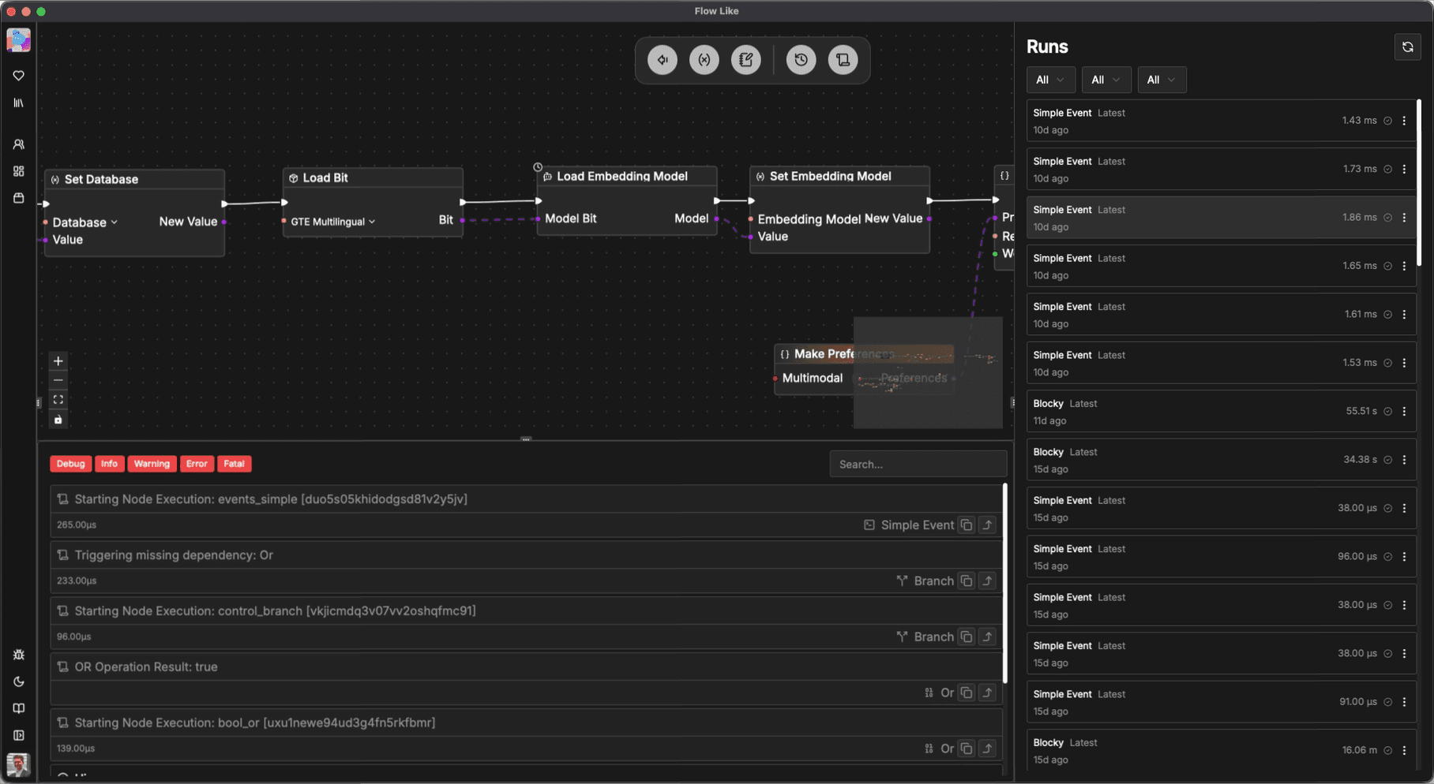Click the script/log icon in the canvas toolbar
Viewport: 1434px width, 784px height.
point(843,60)
